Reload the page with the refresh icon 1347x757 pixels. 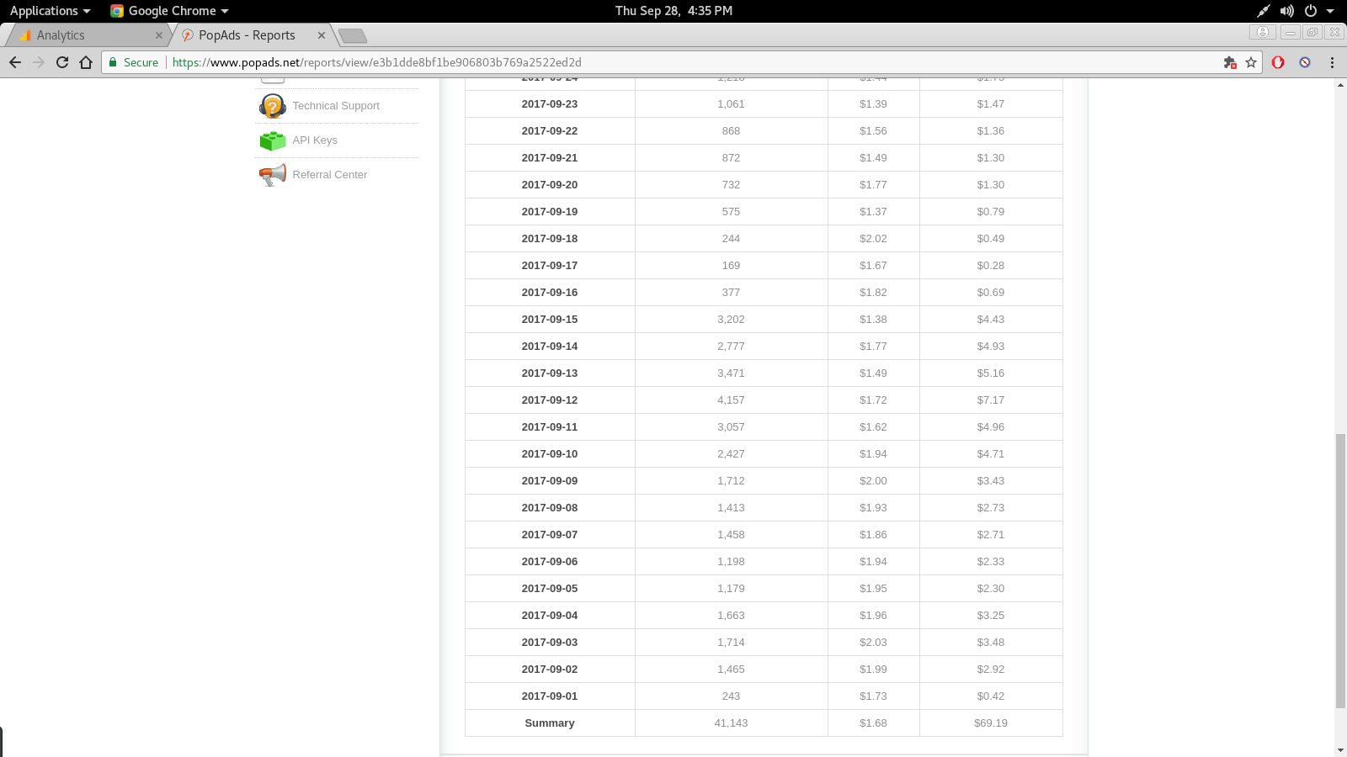click(x=62, y=62)
